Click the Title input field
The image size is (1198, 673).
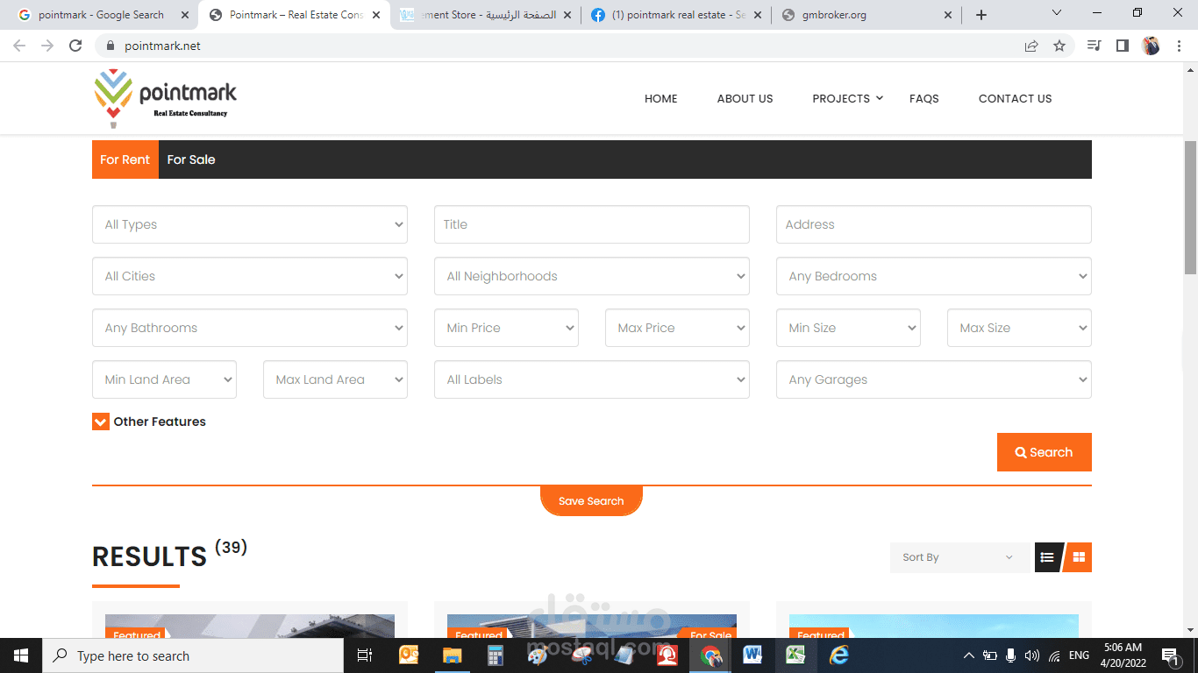(592, 224)
